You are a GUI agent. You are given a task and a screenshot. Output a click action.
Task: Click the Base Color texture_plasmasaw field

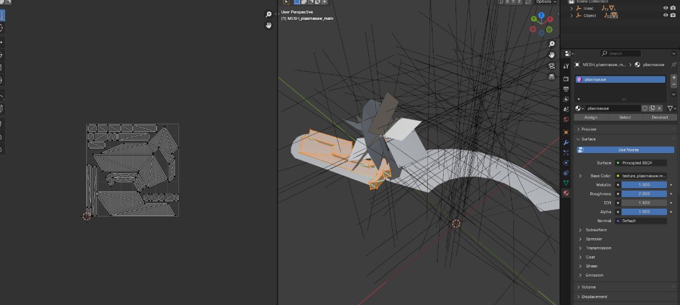(x=641, y=176)
